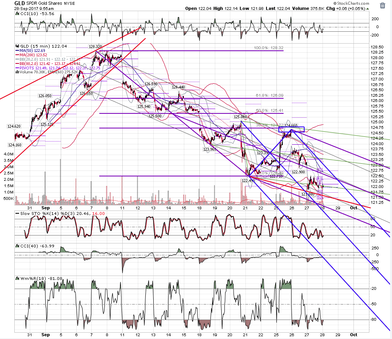Click the 'Volume 375.6K' header value
The width and height of the screenshot is (392, 339).
[x=308, y=8]
